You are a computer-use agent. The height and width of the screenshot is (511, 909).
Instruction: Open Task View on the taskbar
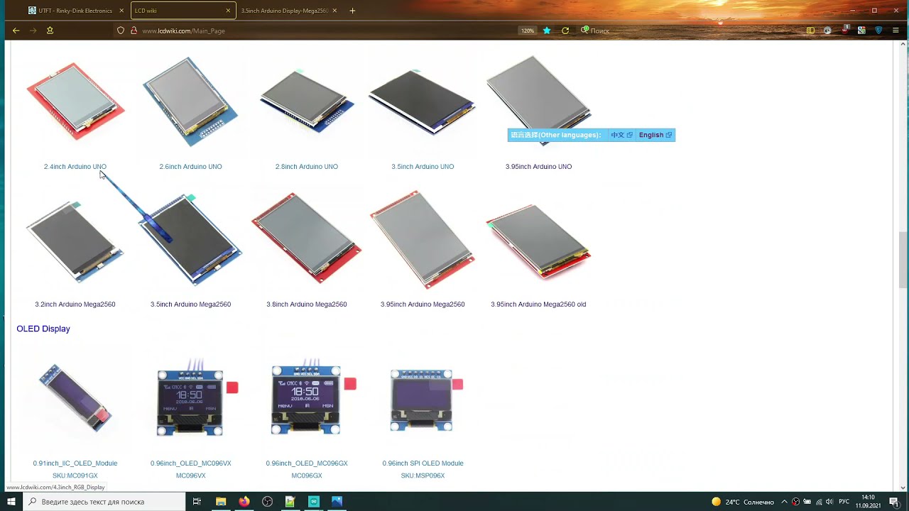pos(197,502)
